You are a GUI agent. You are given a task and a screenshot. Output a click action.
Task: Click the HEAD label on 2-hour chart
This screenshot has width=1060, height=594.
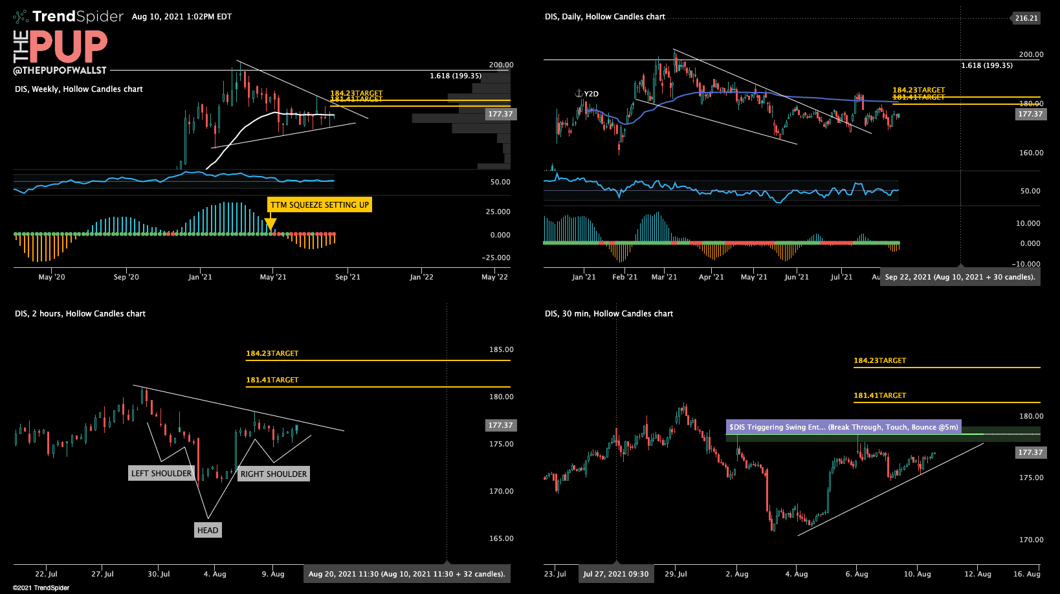point(208,529)
